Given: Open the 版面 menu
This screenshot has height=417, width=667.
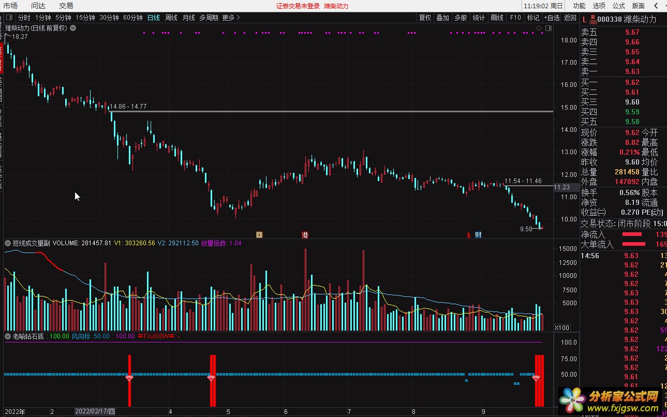Looking at the screenshot, I should pos(639,6).
